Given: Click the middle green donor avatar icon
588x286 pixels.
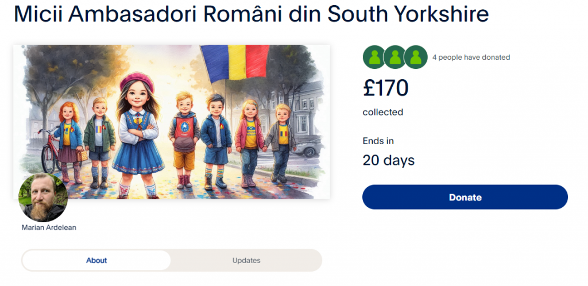Looking at the screenshot, I should click(x=394, y=57).
